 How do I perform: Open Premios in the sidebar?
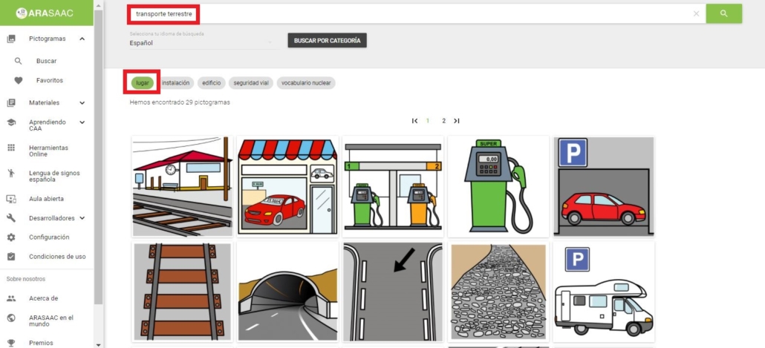point(41,343)
